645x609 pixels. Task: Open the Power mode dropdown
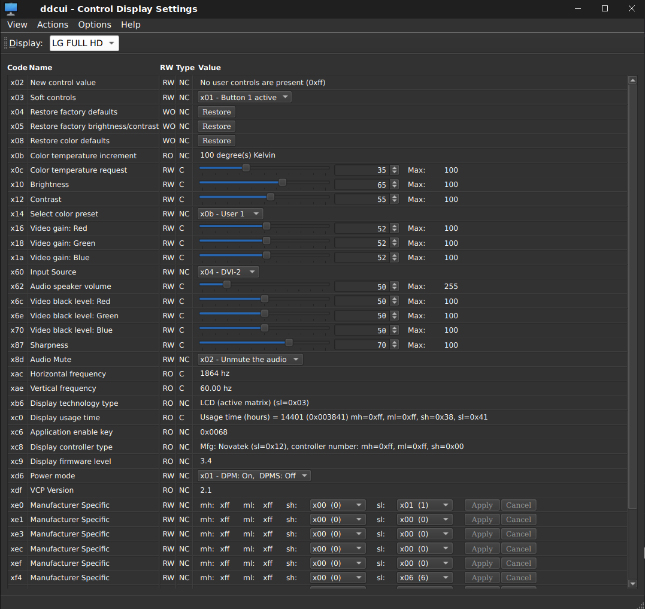click(254, 476)
